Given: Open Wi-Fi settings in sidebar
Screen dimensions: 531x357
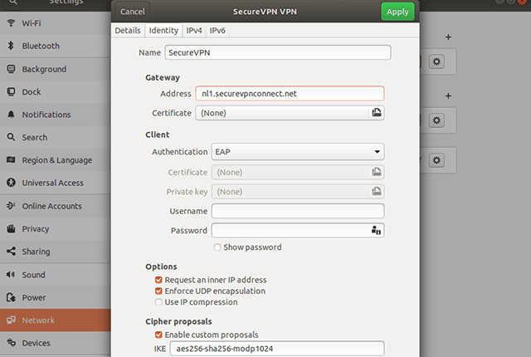Looking at the screenshot, I should 56,23.
